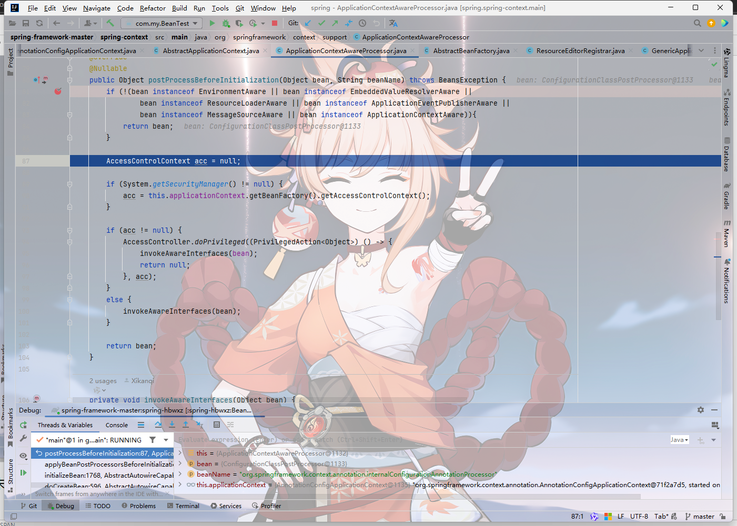This screenshot has width=737, height=526.
Task: Save all files with the disk icon
Action: 26,23
